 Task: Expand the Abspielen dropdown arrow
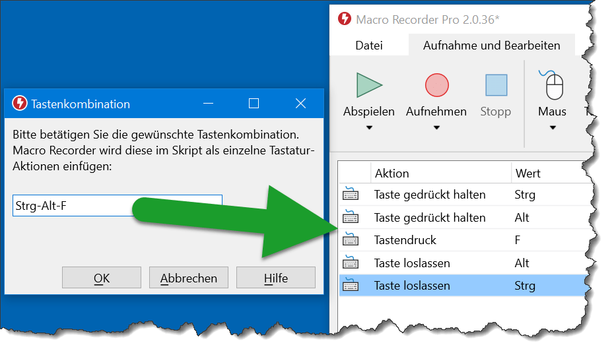click(x=369, y=127)
